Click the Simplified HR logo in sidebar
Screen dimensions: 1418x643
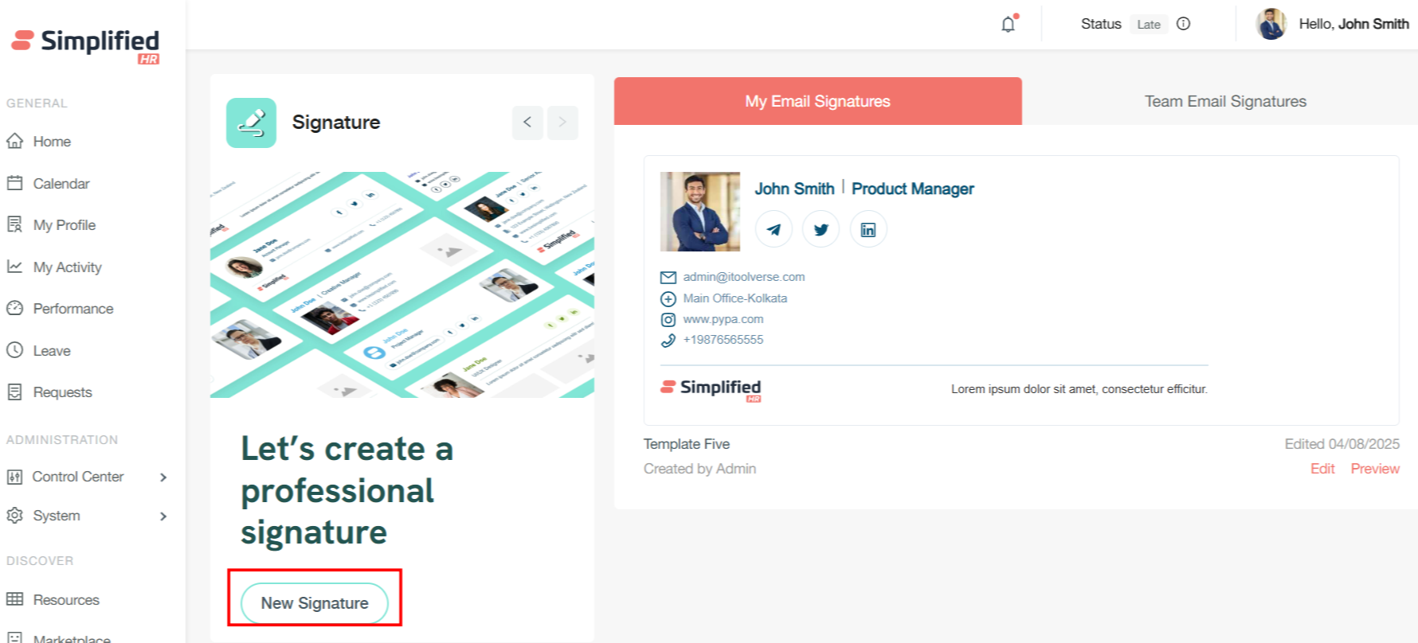point(86,45)
